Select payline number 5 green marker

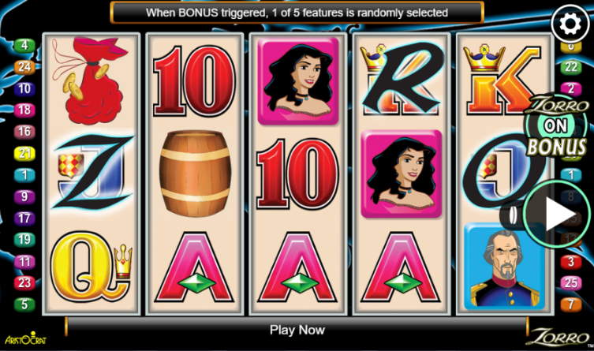pos(24,304)
